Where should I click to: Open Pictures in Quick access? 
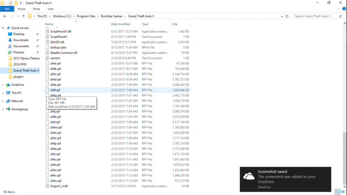click(x=19, y=52)
